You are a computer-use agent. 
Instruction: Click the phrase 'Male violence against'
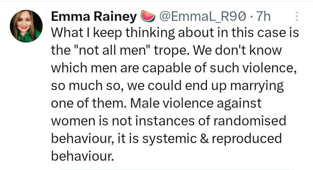(196, 103)
